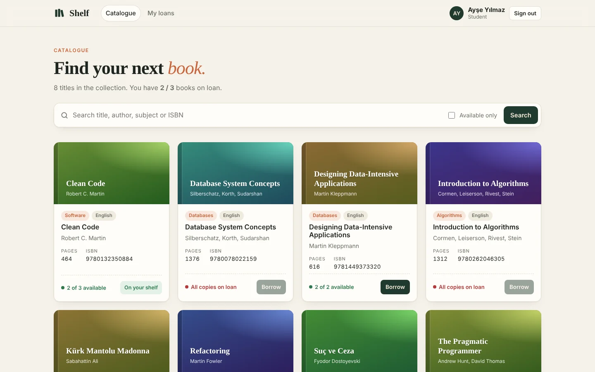Open the Clean Code cover thumbnail
This screenshot has width=595, height=372.
[112, 173]
